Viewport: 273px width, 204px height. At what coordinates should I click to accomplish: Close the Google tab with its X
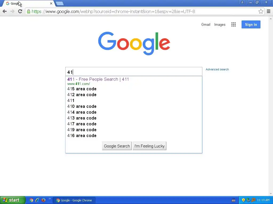tap(51, 3)
